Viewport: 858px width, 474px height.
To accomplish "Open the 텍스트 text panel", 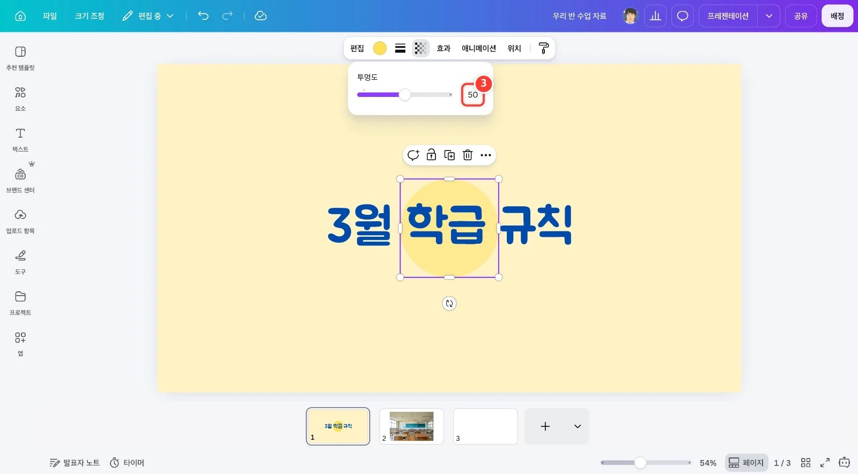I will tap(20, 140).
